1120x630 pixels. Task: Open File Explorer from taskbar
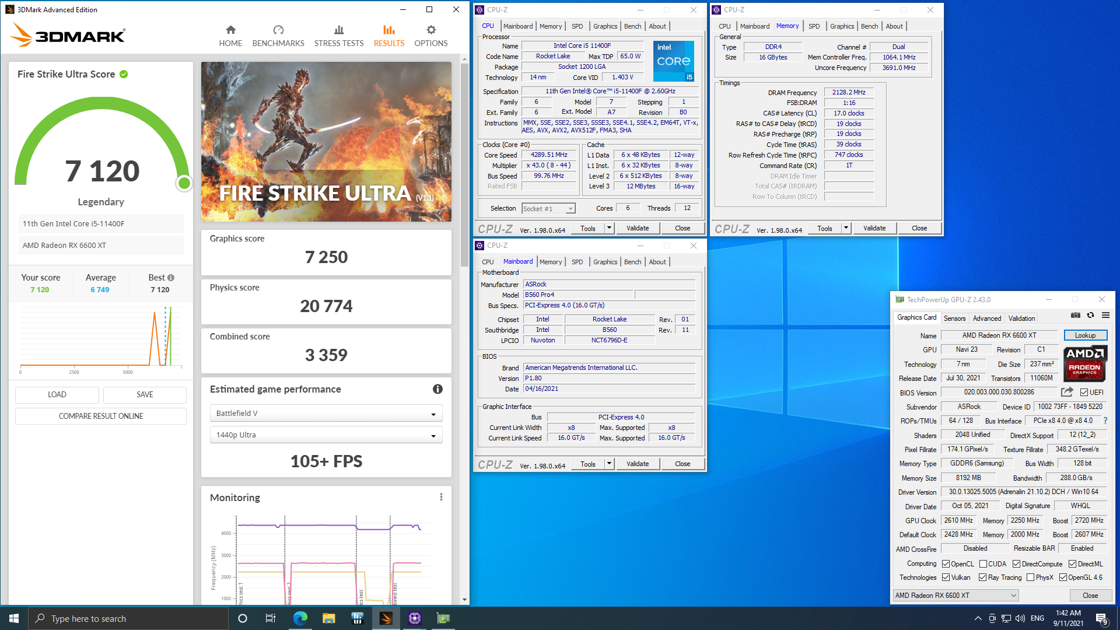[328, 618]
